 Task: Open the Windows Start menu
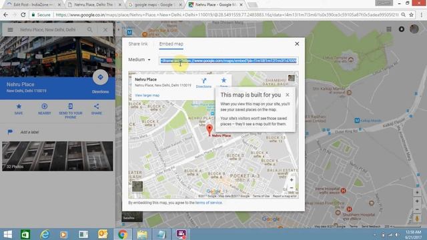[7, 234]
